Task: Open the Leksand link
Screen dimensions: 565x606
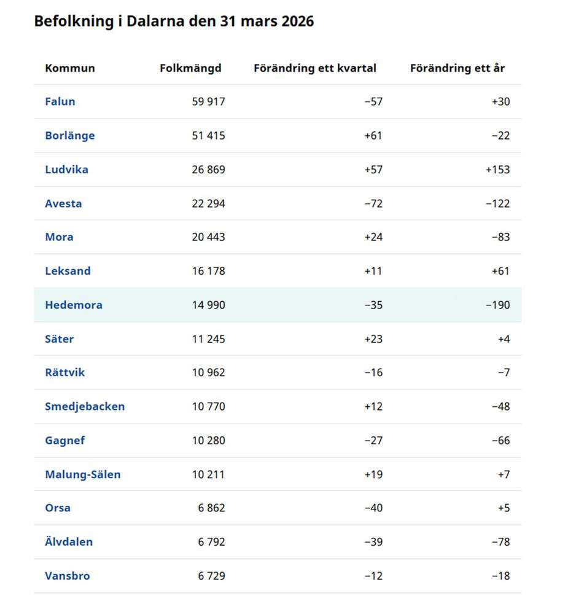Action: click(x=68, y=271)
